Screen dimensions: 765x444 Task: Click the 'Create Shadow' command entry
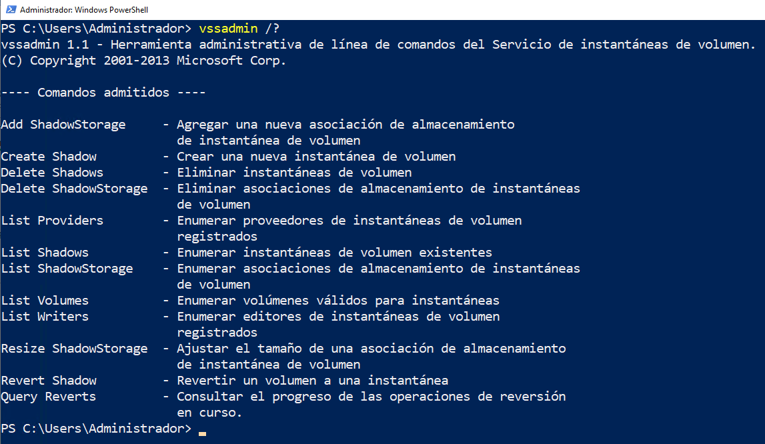click(x=49, y=157)
